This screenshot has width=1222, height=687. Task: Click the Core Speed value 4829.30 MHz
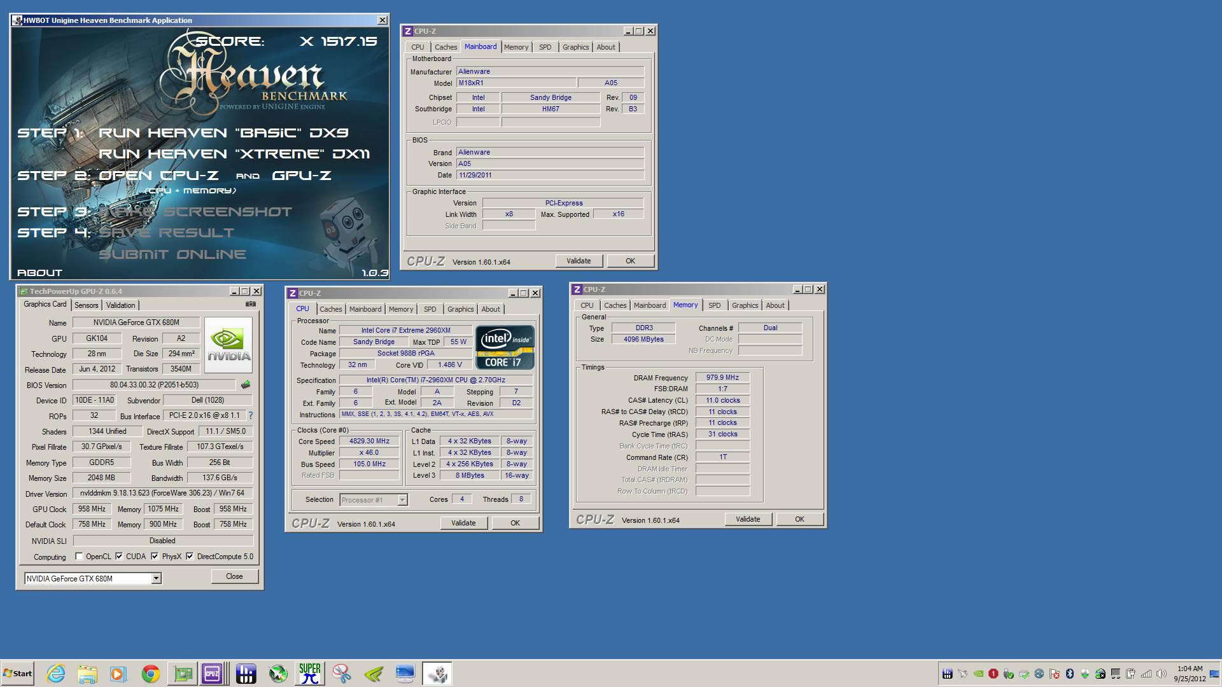click(x=369, y=441)
